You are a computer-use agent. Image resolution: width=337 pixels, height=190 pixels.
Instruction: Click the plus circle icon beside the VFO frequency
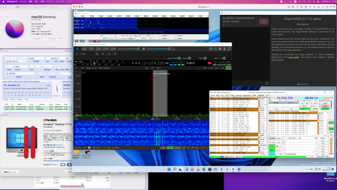pyautogui.click(x=136, y=63)
